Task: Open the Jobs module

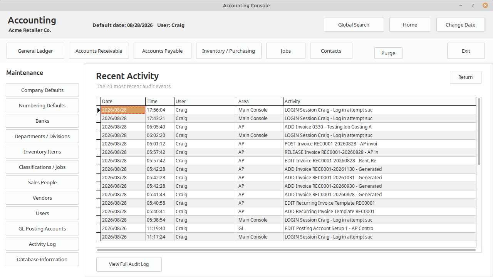Action: tap(285, 51)
